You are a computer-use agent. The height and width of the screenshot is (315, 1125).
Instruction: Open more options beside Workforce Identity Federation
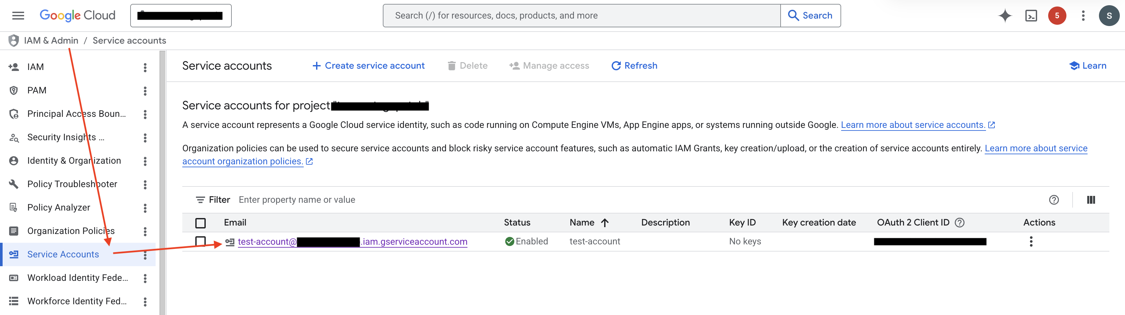point(145,301)
